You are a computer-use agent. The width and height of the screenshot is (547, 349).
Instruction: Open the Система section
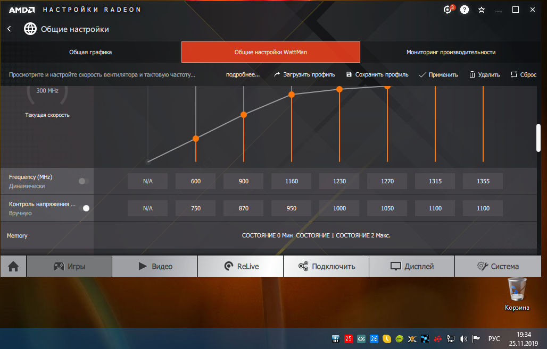(498, 267)
